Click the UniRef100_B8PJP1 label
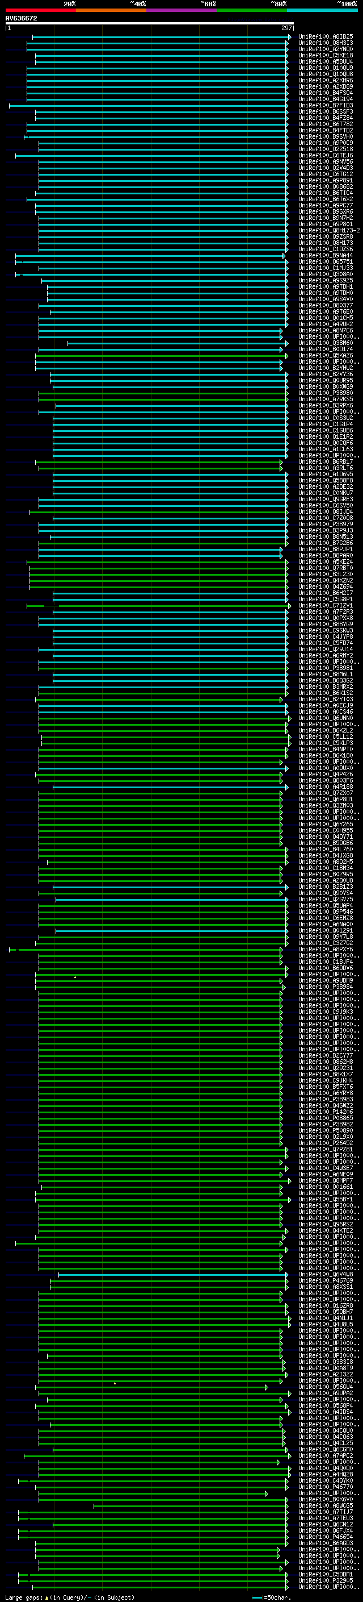The image size is (363, 1602). tap(326, 550)
